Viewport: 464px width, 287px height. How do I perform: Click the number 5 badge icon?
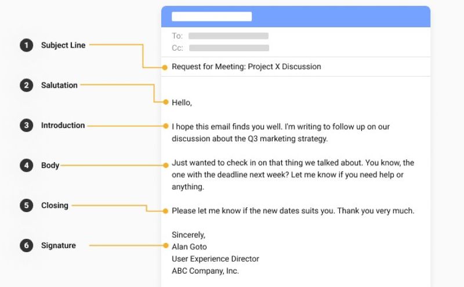pos(26,206)
